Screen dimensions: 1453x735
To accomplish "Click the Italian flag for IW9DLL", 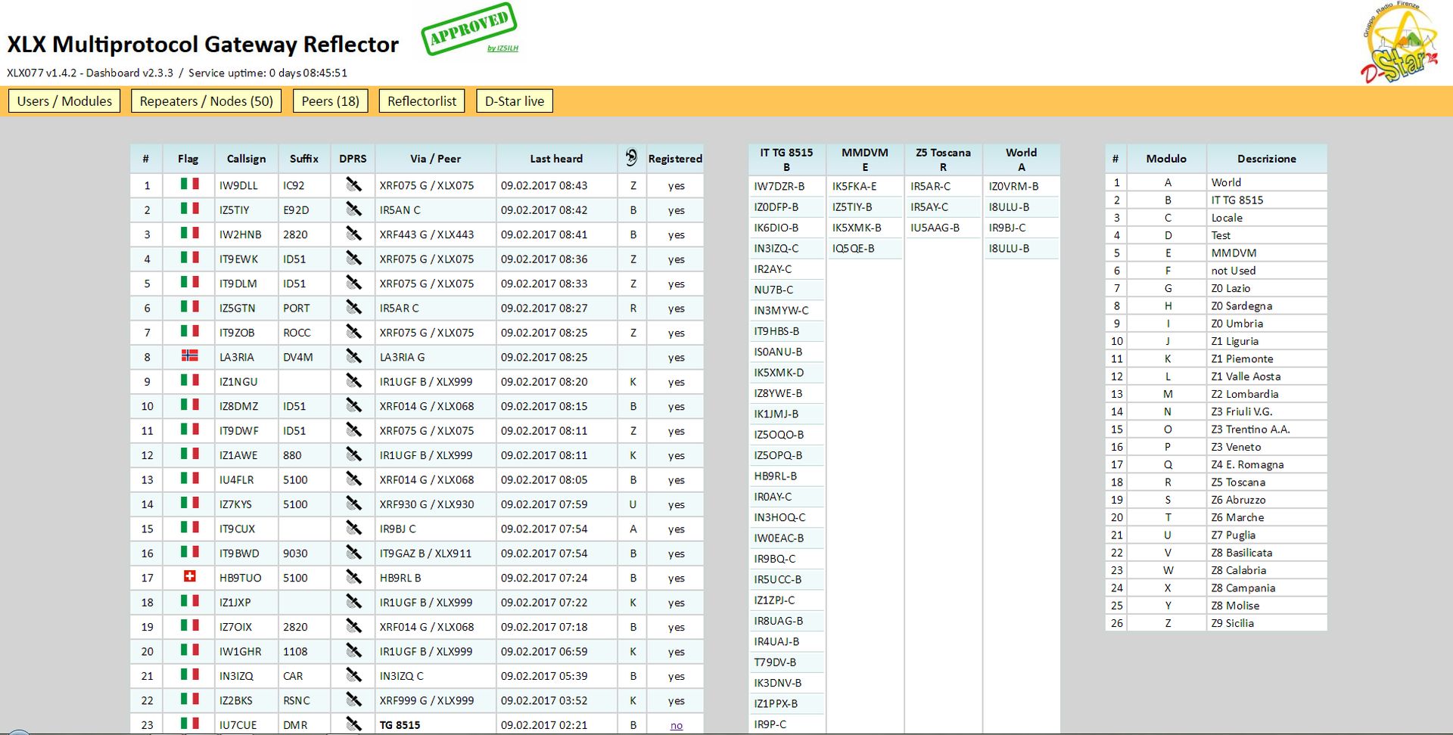I will 190,184.
